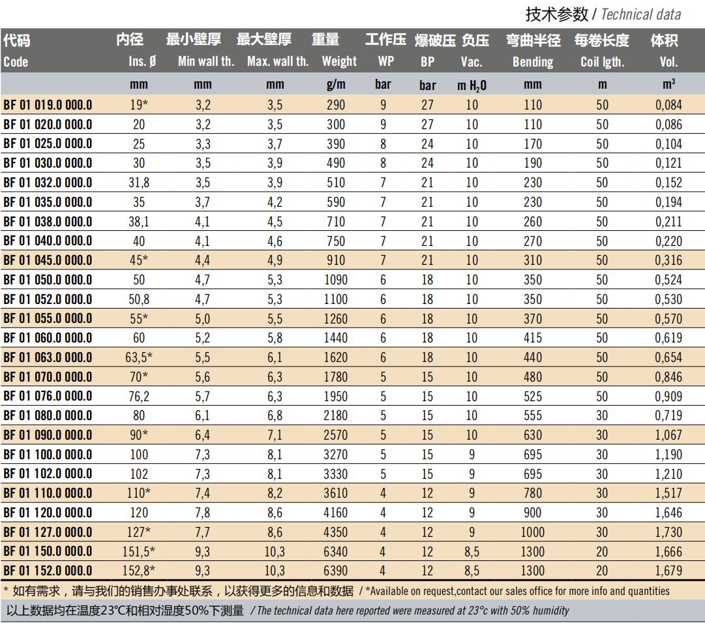The height and width of the screenshot is (623, 705).
Task: Select code 'BF 01 102.0 000.0'
Action: tap(48, 474)
